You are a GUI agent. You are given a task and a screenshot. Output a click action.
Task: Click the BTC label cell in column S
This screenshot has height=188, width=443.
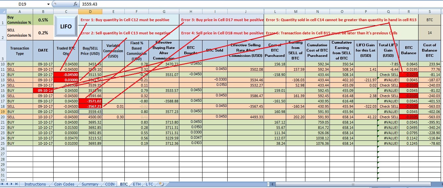click(430, 20)
